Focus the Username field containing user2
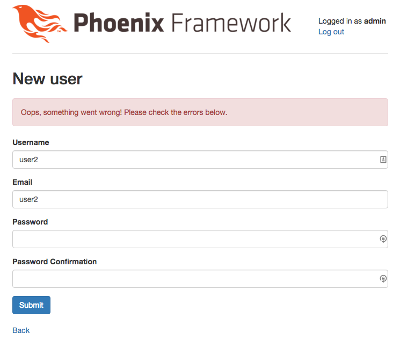This screenshot has width=415, height=340. coord(193,160)
